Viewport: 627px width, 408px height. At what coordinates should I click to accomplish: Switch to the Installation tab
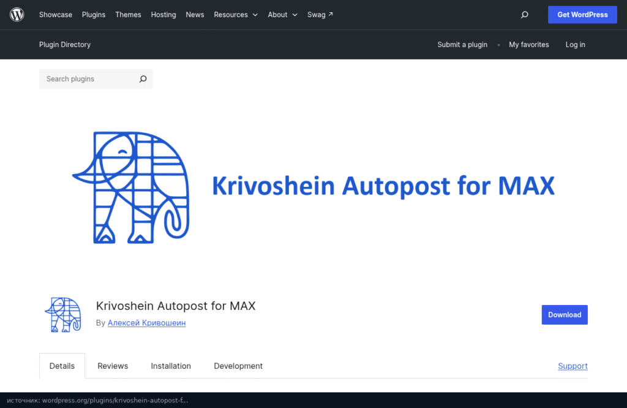coord(171,366)
